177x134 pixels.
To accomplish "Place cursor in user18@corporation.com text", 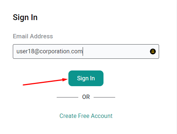I will tap(49, 51).
